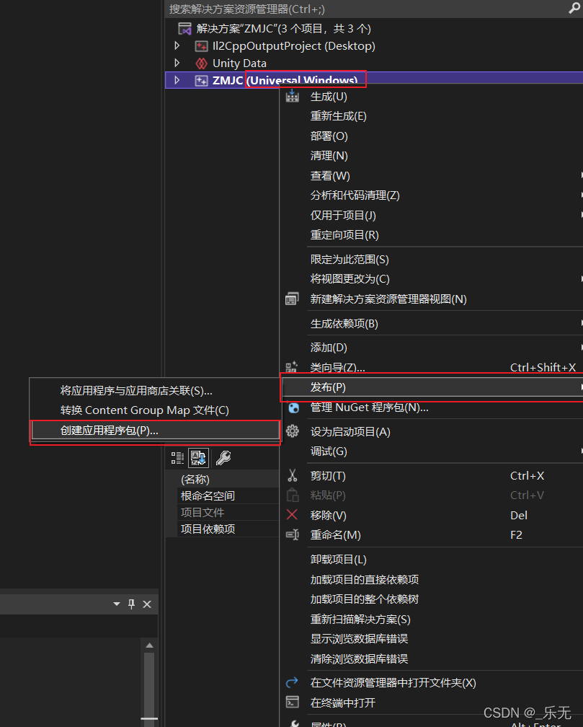Screen dimensions: 583x727
Task: Select the 解决方案"ZMJC" root row
Action: [374, 29]
